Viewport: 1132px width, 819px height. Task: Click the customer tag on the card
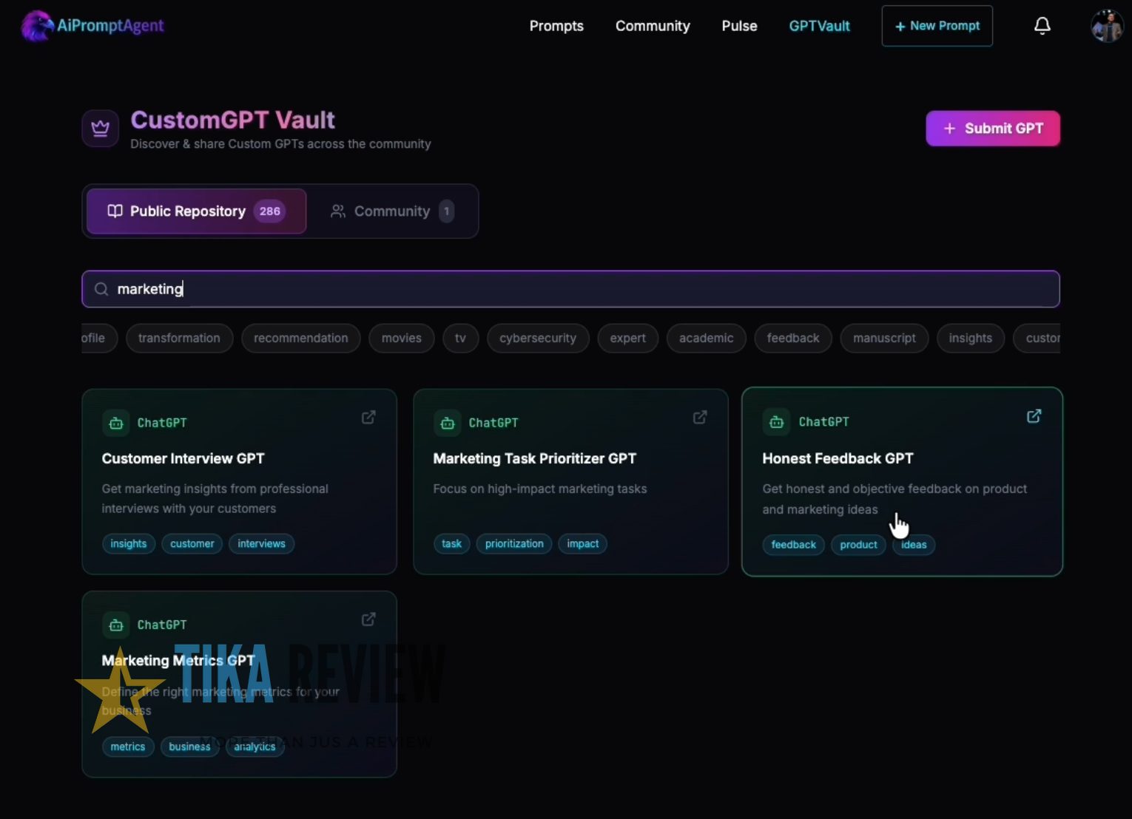[192, 544]
